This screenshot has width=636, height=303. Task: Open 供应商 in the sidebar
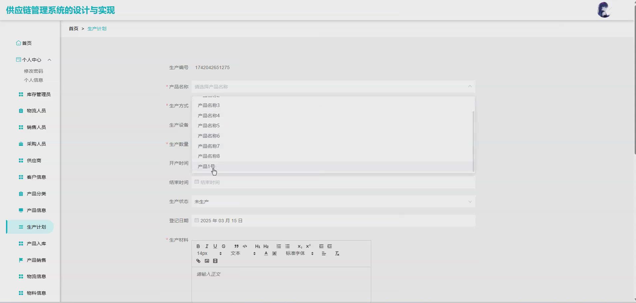click(30, 160)
